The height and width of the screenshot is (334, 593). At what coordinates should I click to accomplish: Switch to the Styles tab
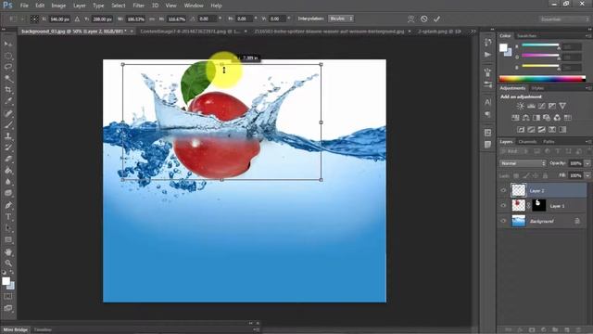click(537, 88)
